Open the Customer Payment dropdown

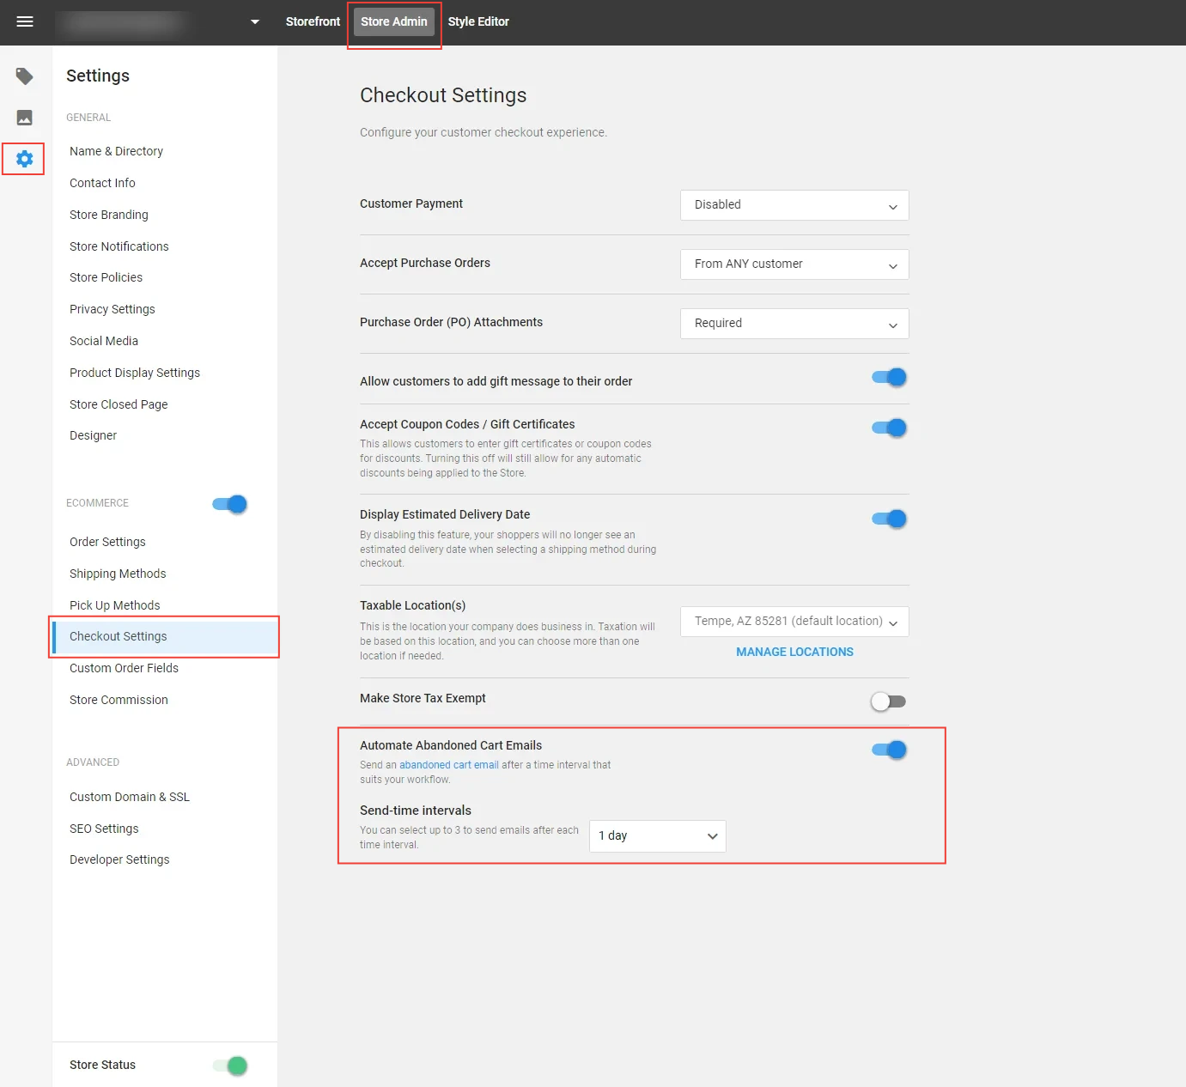tap(794, 205)
